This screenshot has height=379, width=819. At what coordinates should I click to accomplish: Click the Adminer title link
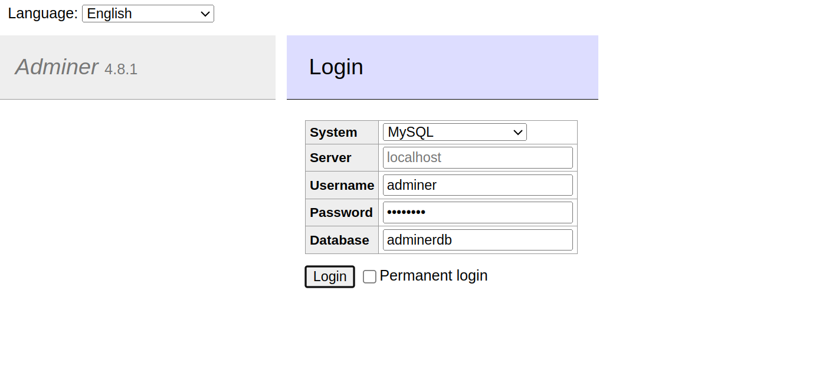point(57,67)
